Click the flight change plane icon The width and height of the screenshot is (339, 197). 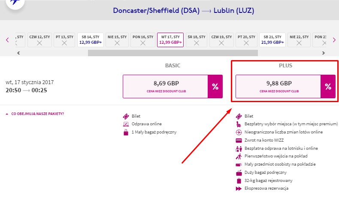click(239, 132)
